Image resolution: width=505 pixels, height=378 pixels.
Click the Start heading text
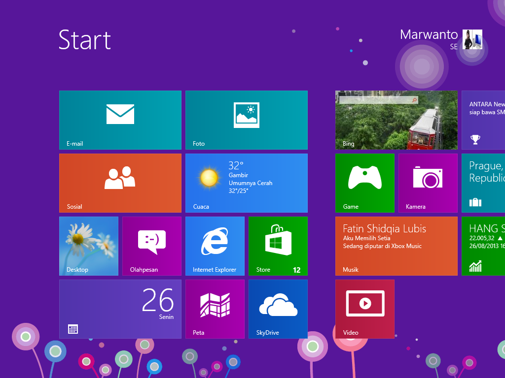tap(85, 40)
